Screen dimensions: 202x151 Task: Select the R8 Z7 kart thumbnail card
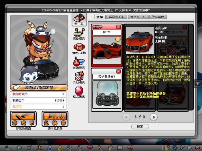[107, 50]
